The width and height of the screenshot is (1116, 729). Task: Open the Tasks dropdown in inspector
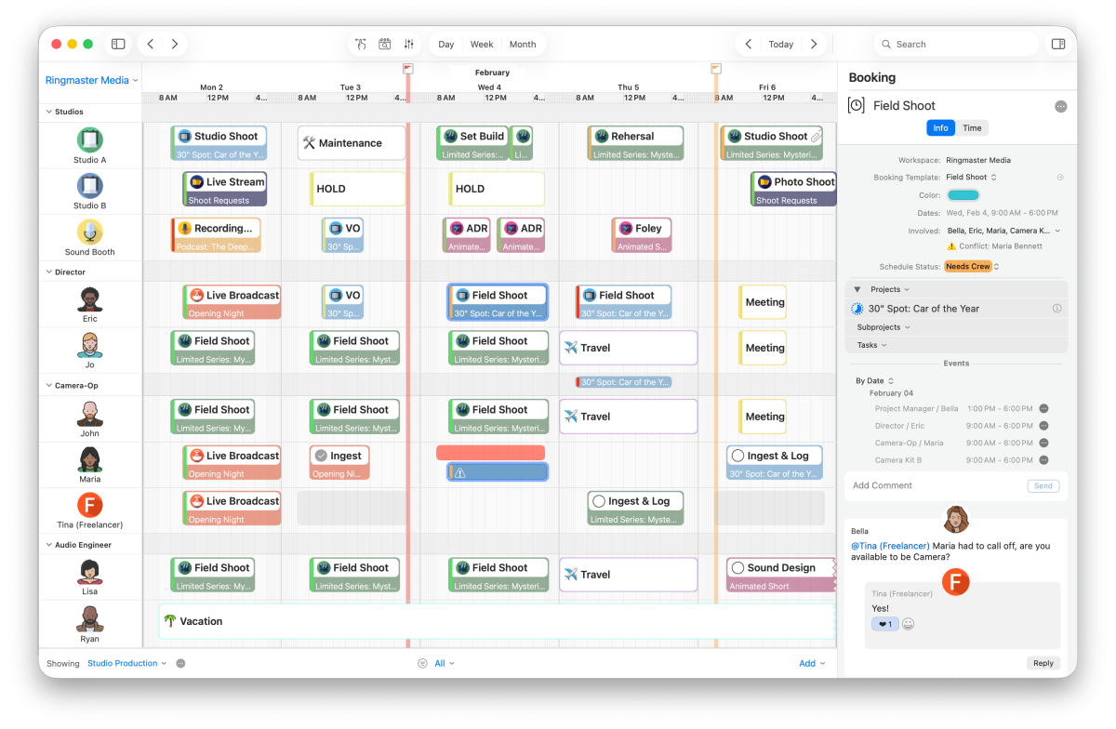(871, 345)
